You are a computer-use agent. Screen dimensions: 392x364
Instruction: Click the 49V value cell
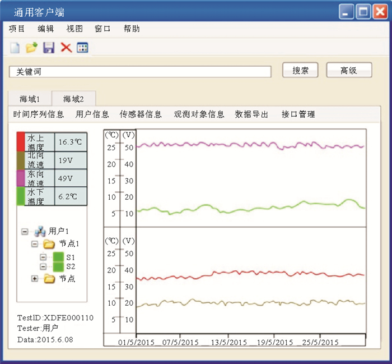pyautogui.click(x=71, y=178)
